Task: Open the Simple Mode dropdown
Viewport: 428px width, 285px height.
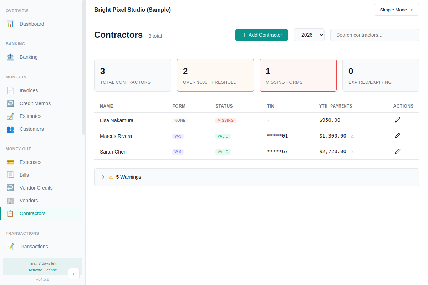Action: 396,10
